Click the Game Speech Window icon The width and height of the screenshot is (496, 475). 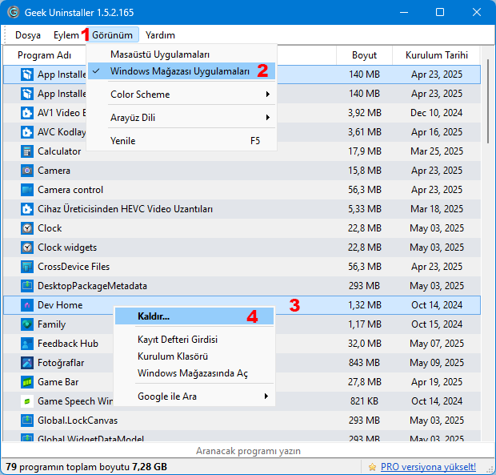tap(27, 401)
